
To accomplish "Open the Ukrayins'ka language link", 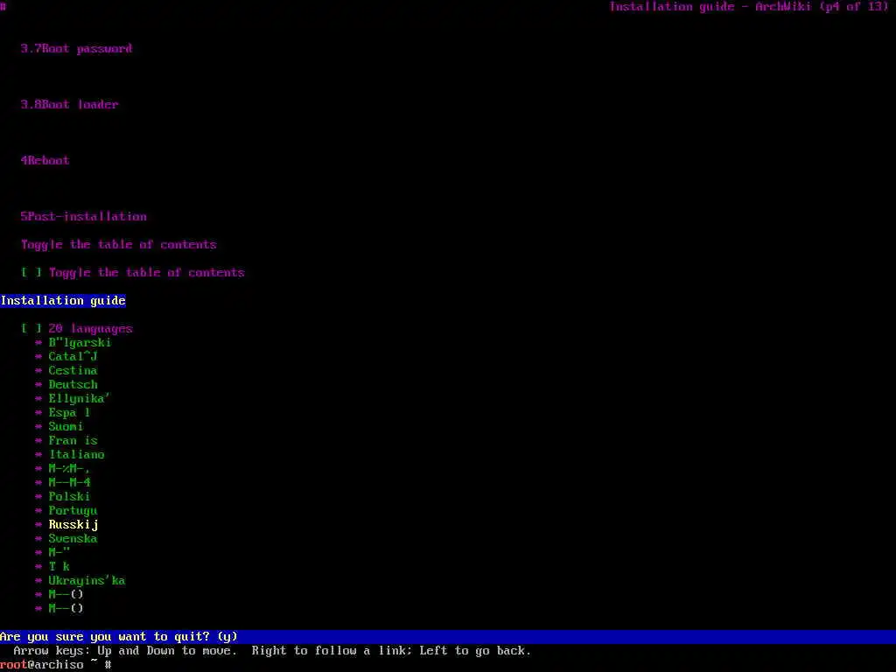I will [x=87, y=581].
